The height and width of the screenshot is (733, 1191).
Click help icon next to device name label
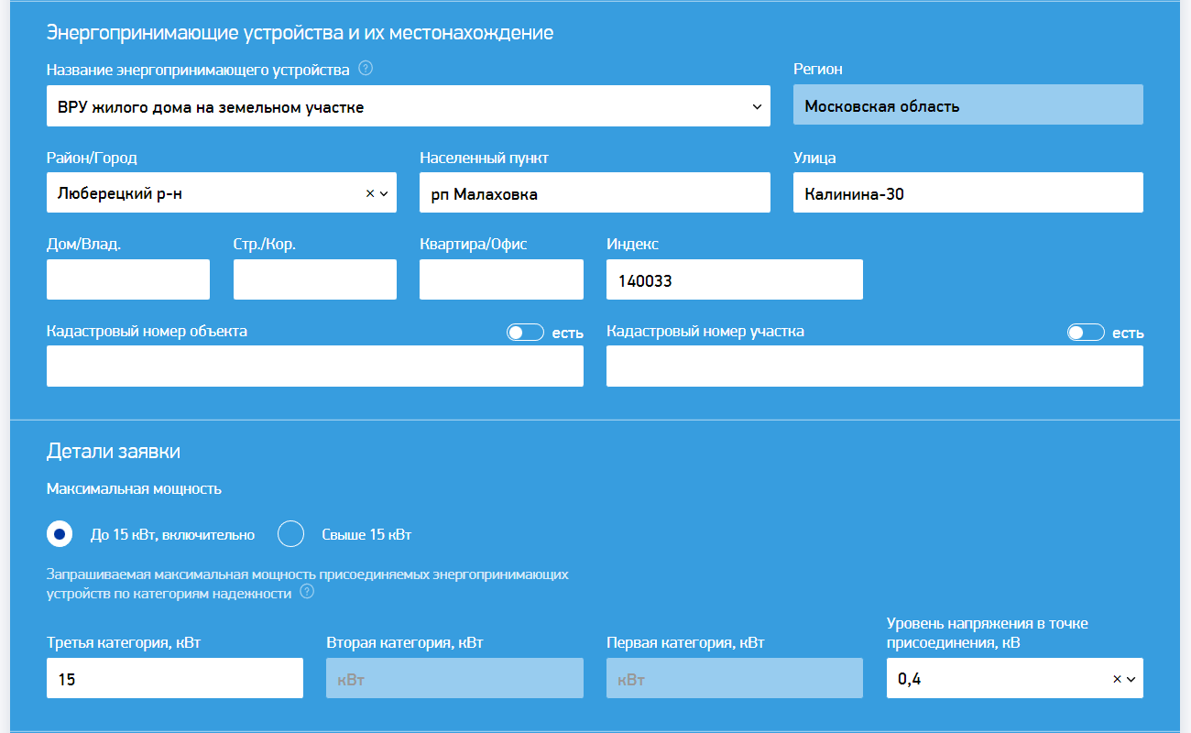[x=366, y=69]
